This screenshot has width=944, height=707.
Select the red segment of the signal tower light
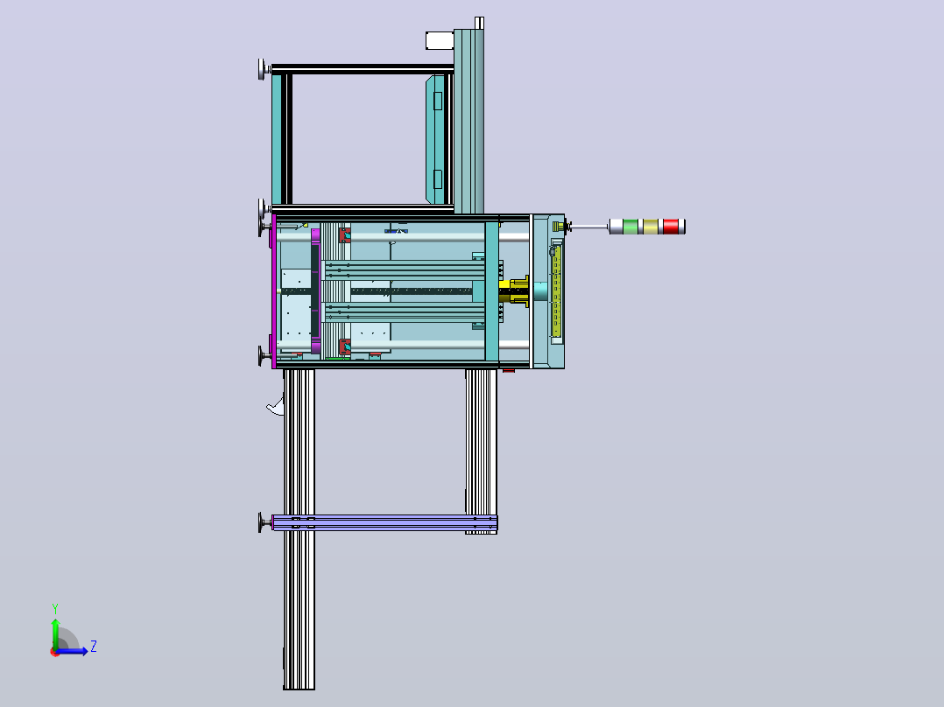pyautogui.click(x=671, y=227)
